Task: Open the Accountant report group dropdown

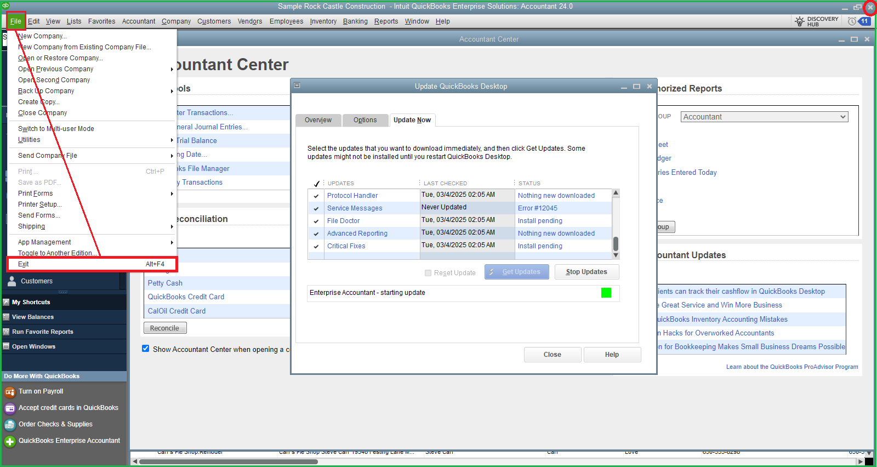Action: (764, 117)
